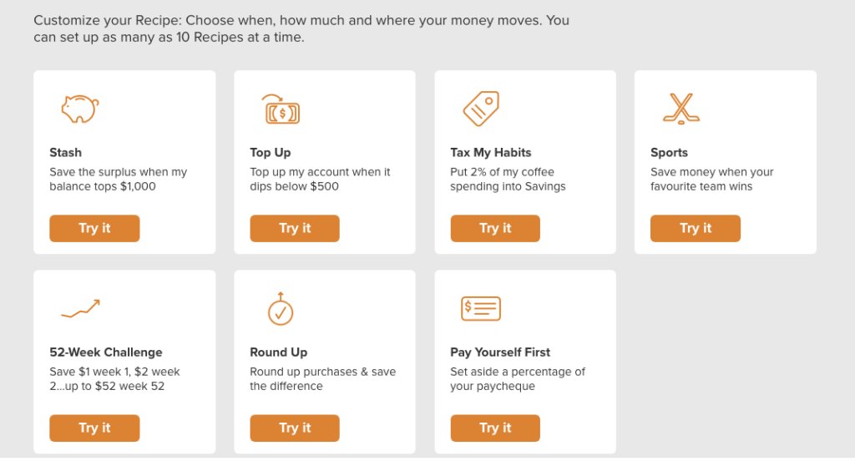
Task: Select the Top Up card heading
Action: (x=271, y=153)
